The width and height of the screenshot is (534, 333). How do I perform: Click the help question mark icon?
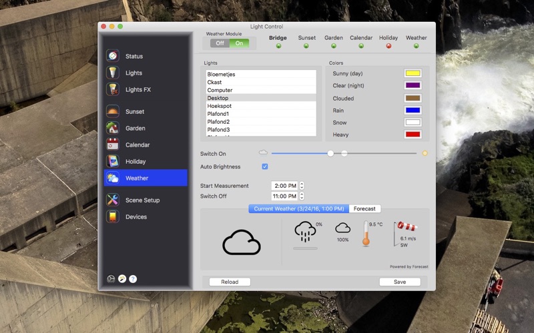(133, 279)
